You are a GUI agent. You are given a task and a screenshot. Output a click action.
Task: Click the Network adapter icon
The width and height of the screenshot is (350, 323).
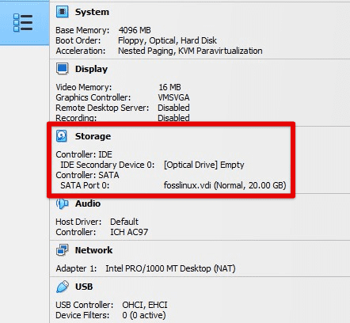click(63, 250)
